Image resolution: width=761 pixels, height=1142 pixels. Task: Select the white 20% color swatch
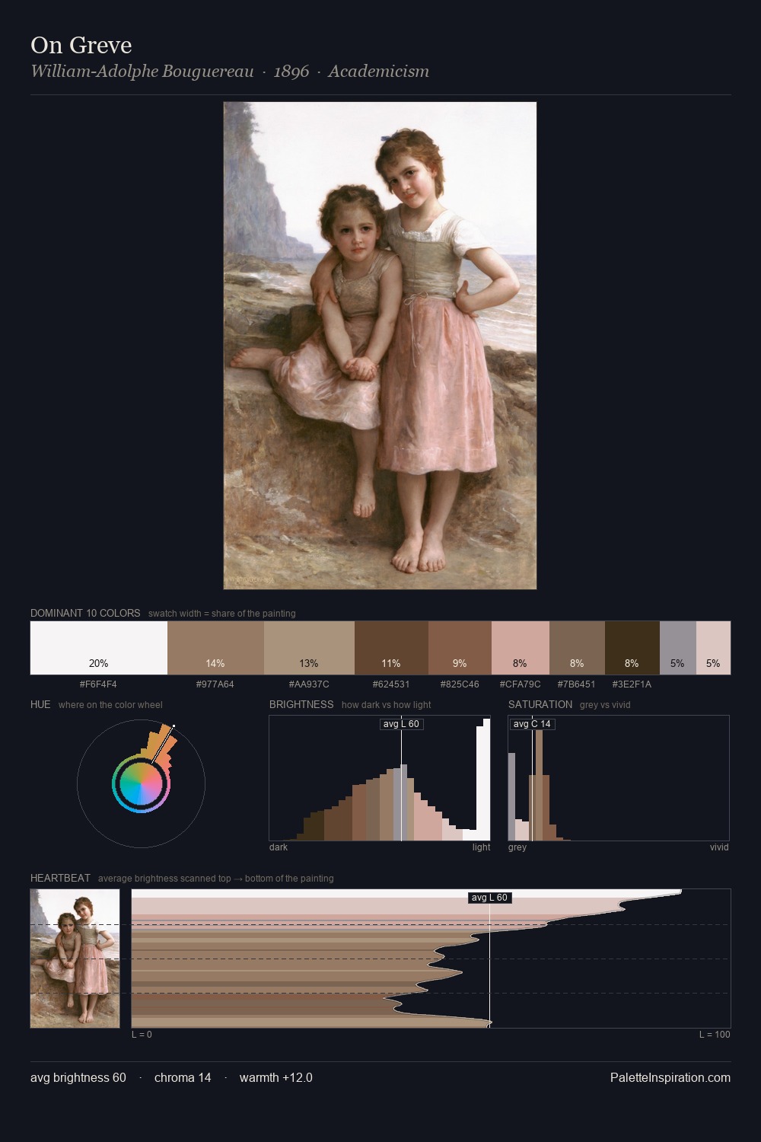tap(99, 648)
